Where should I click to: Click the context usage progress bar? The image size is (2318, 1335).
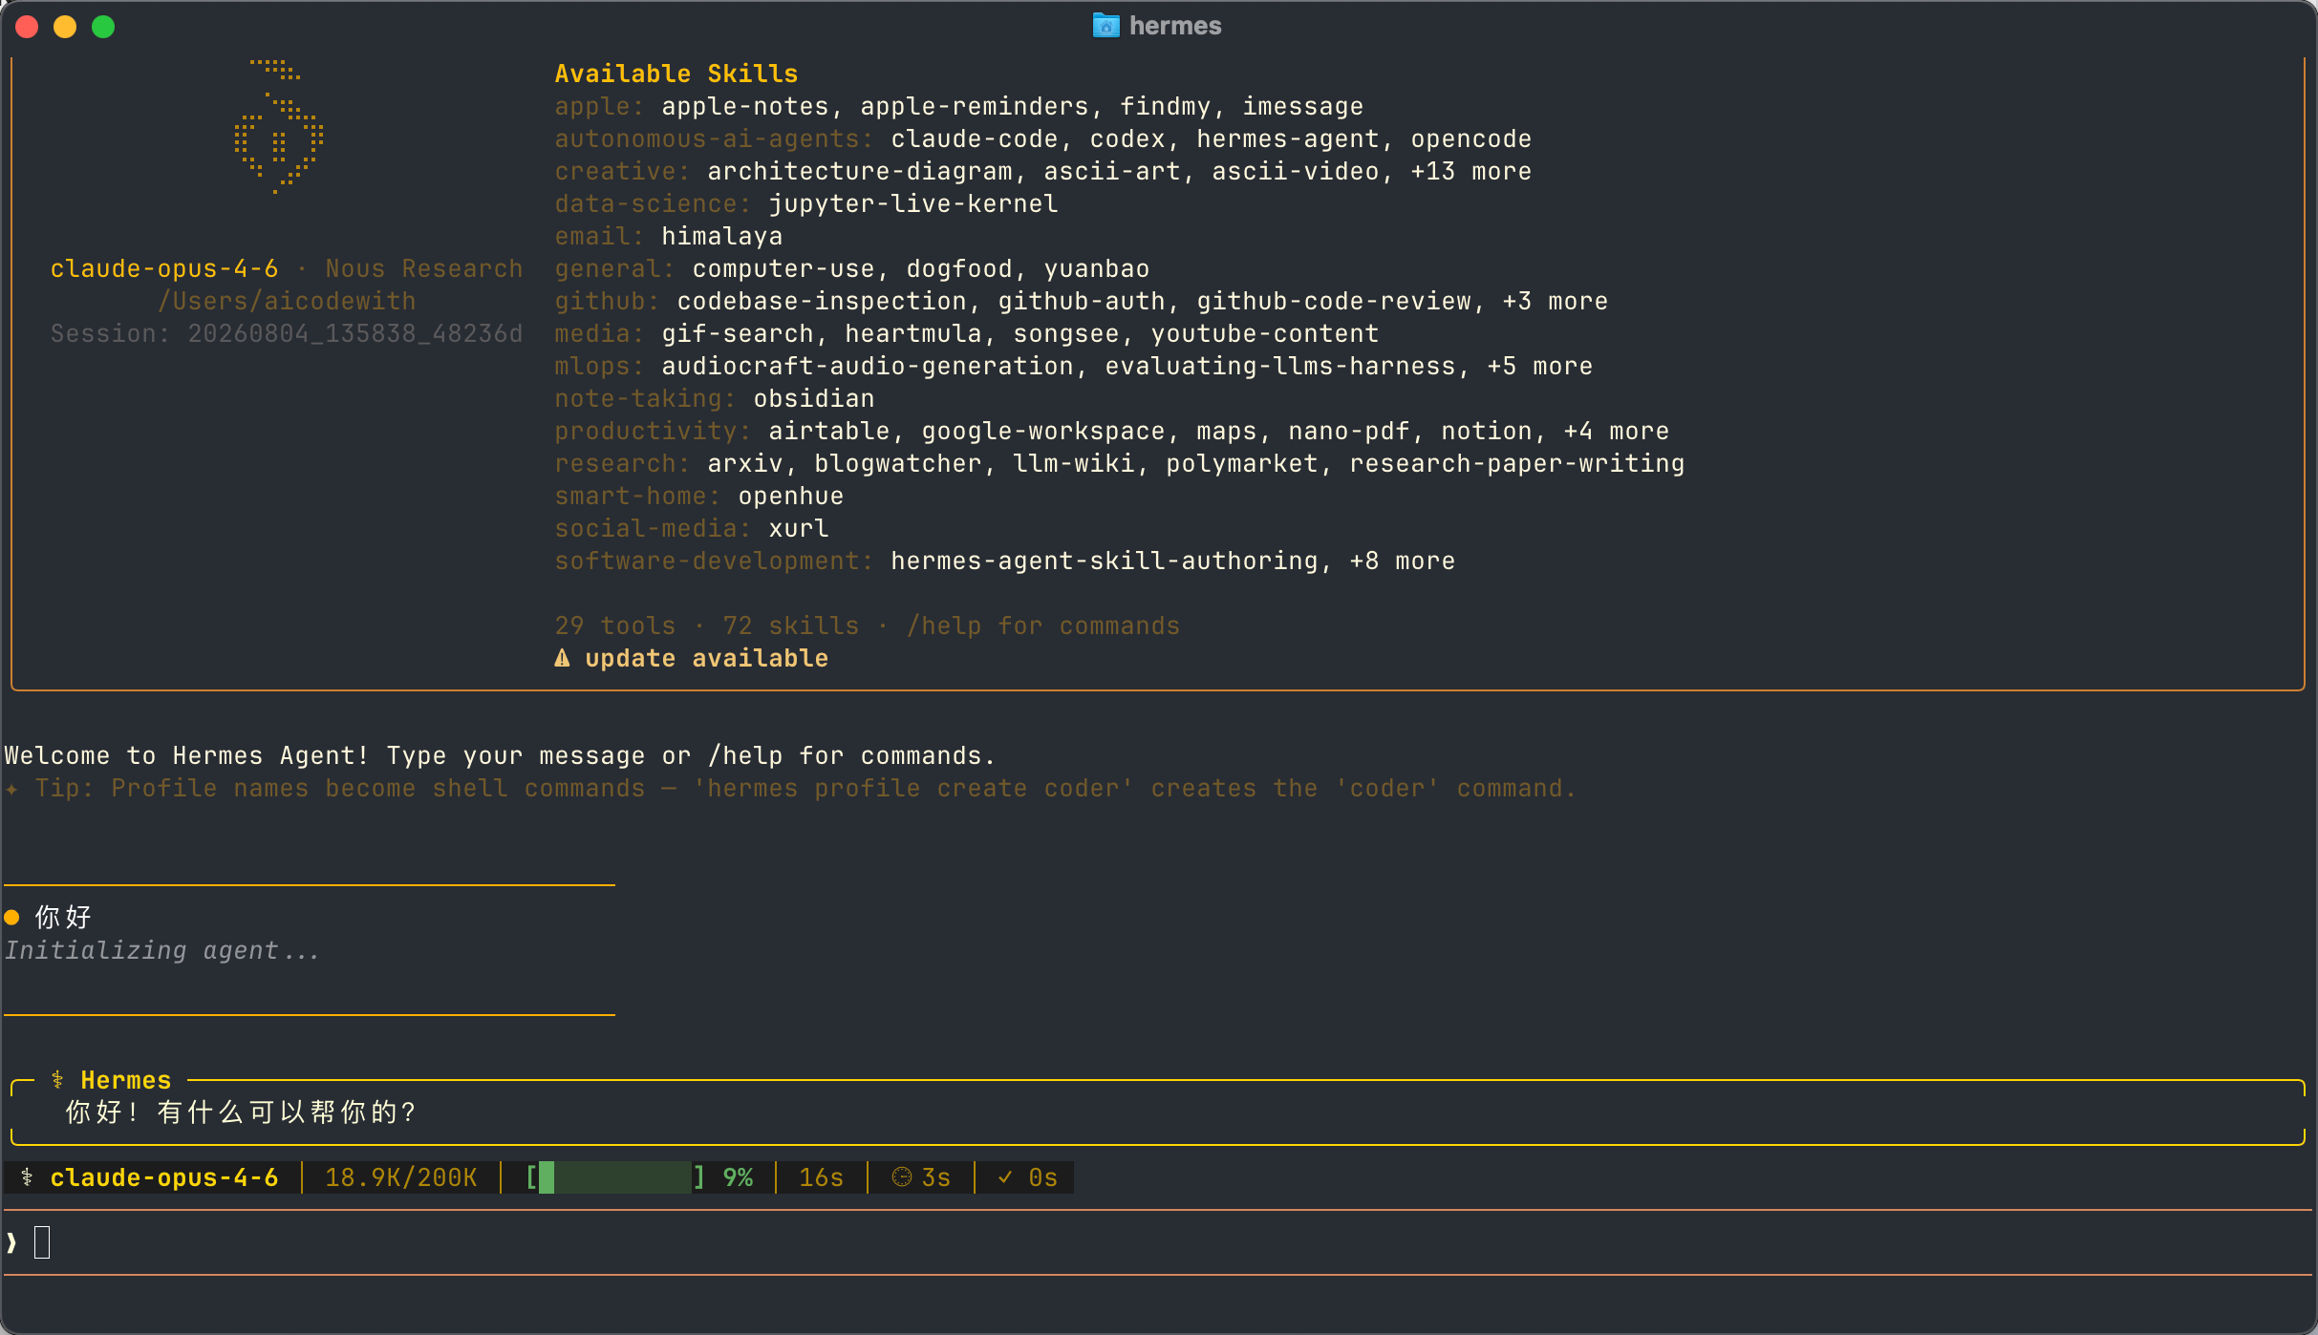coord(614,1177)
